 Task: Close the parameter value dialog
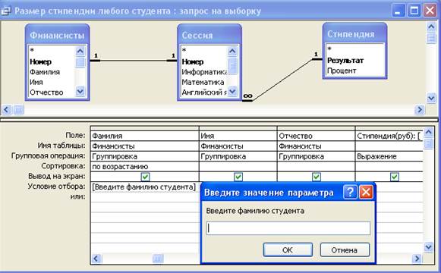(x=366, y=193)
